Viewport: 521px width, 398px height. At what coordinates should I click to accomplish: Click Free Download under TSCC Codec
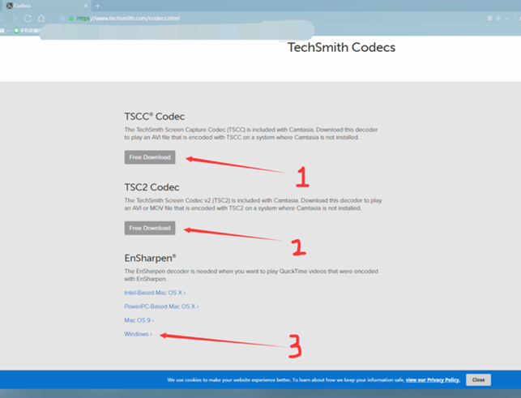tap(150, 157)
